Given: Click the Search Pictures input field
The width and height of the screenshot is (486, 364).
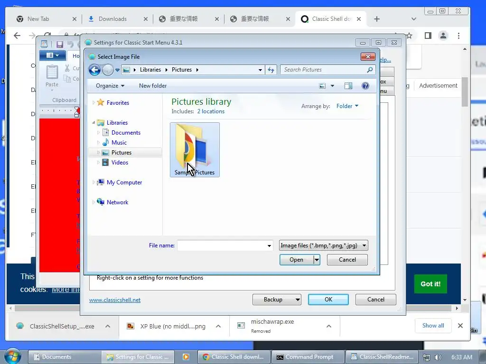Looking at the screenshot, I should pos(323,70).
